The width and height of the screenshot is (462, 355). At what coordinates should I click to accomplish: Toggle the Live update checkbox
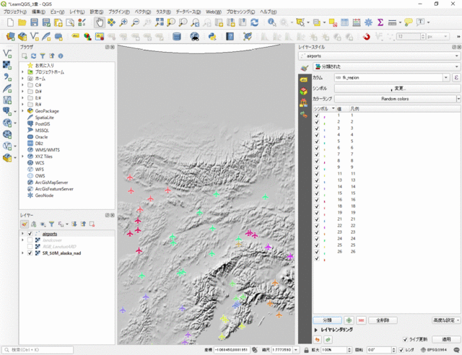406,339
